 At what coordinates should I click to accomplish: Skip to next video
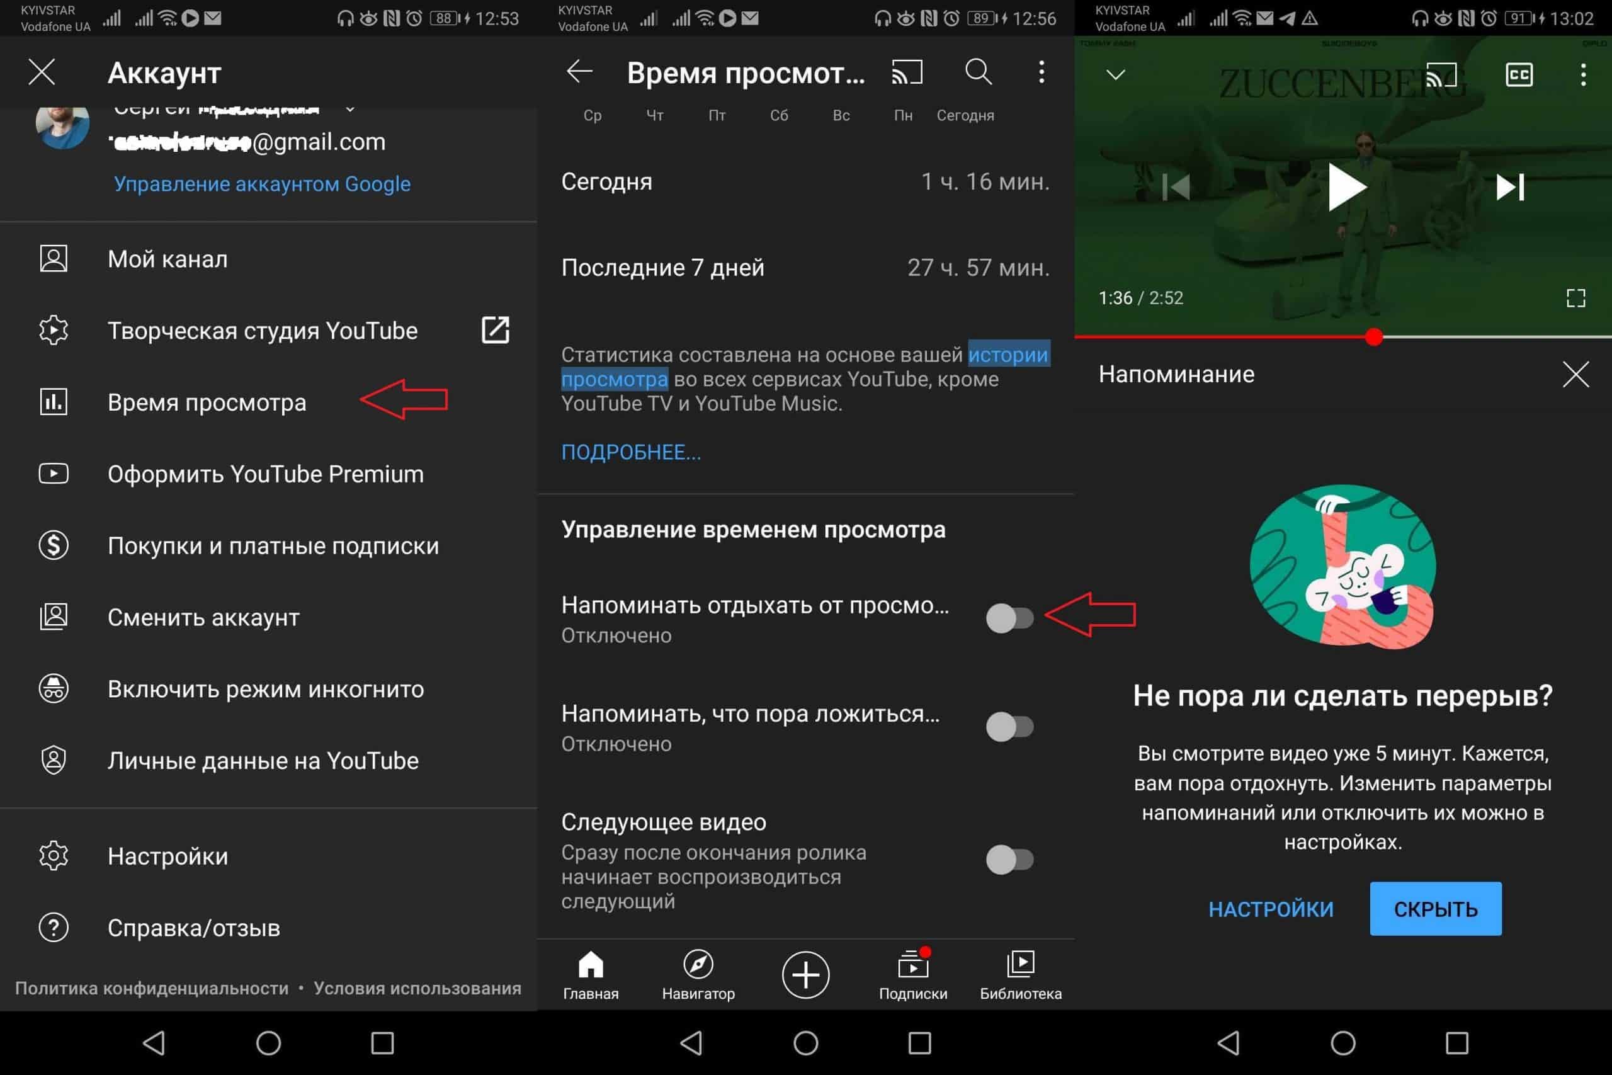coord(1510,186)
